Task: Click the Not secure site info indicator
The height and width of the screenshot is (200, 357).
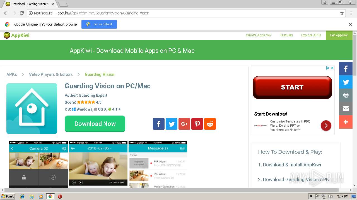Action: pyautogui.click(x=40, y=13)
